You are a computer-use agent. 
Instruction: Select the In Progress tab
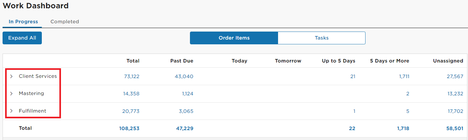coord(23,22)
